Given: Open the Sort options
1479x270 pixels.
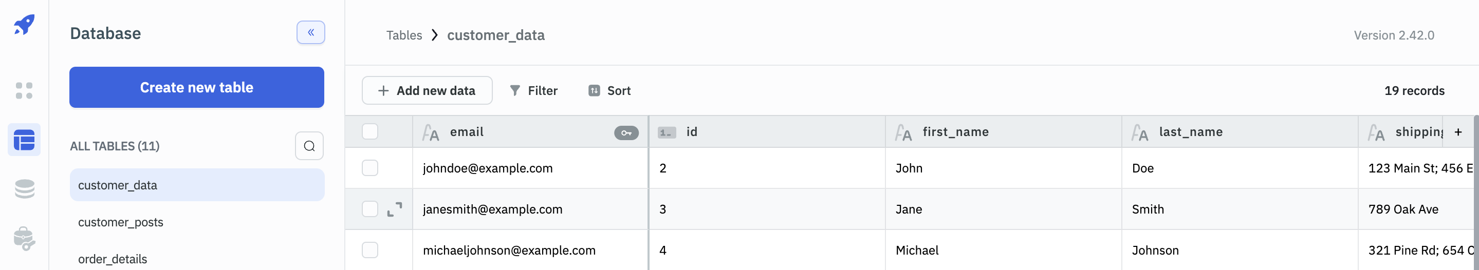Looking at the screenshot, I should click(610, 90).
